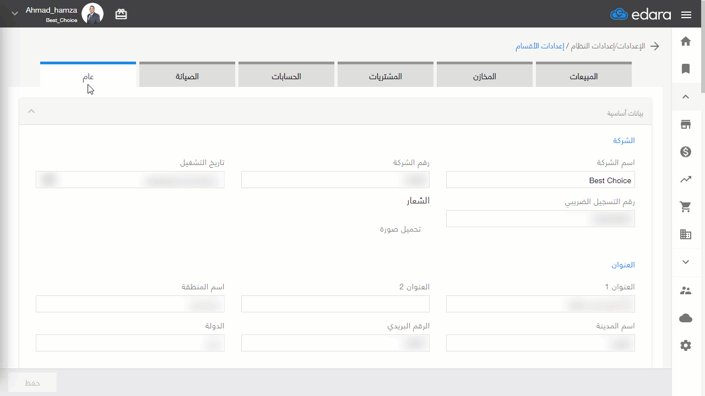Open the store icon in sidebar
The image size is (705, 396).
pyautogui.click(x=686, y=124)
